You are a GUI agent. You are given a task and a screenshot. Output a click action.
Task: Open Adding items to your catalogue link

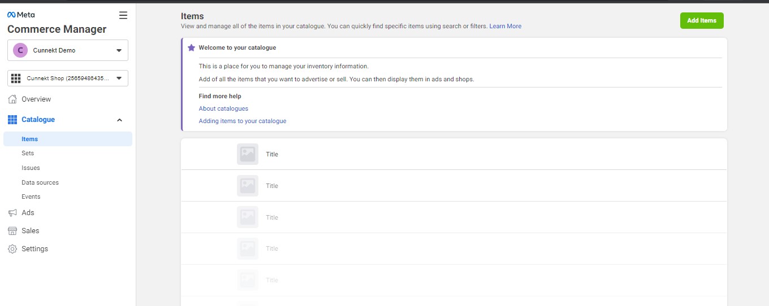click(243, 121)
